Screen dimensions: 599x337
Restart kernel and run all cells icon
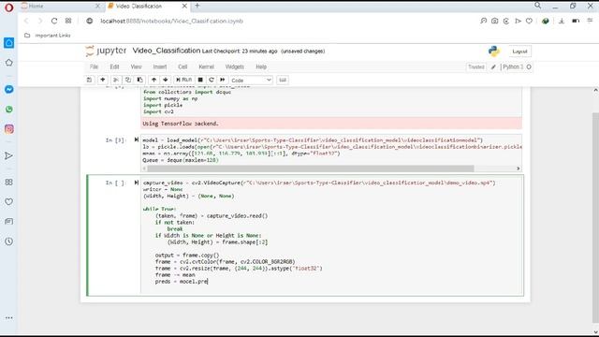223,80
